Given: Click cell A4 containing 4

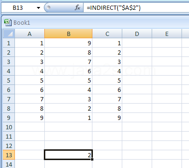Looking at the screenshot, I should [29, 71].
